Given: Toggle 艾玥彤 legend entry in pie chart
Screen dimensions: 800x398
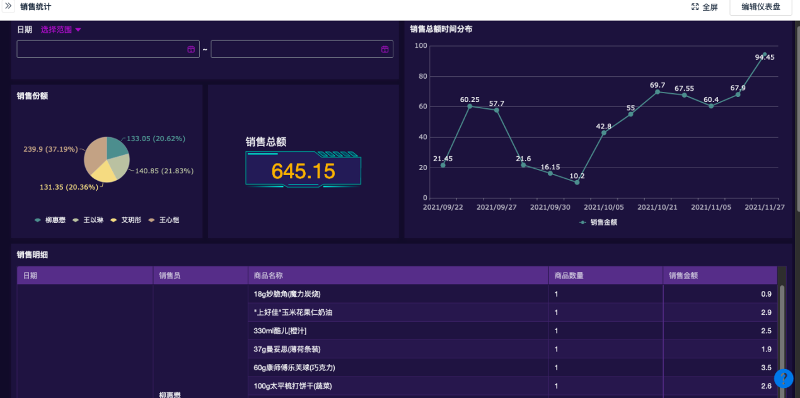Looking at the screenshot, I should pyautogui.click(x=126, y=220).
